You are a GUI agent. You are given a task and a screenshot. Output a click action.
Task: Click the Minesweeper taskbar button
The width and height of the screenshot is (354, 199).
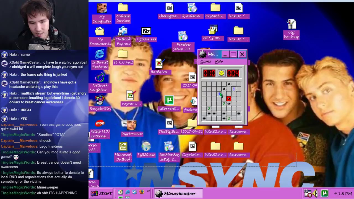pos(179,193)
